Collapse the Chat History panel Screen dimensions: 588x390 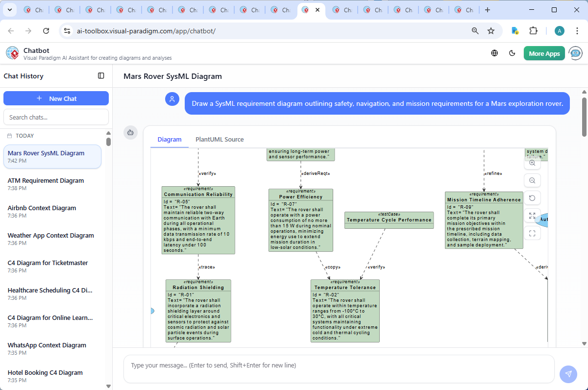click(x=101, y=75)
